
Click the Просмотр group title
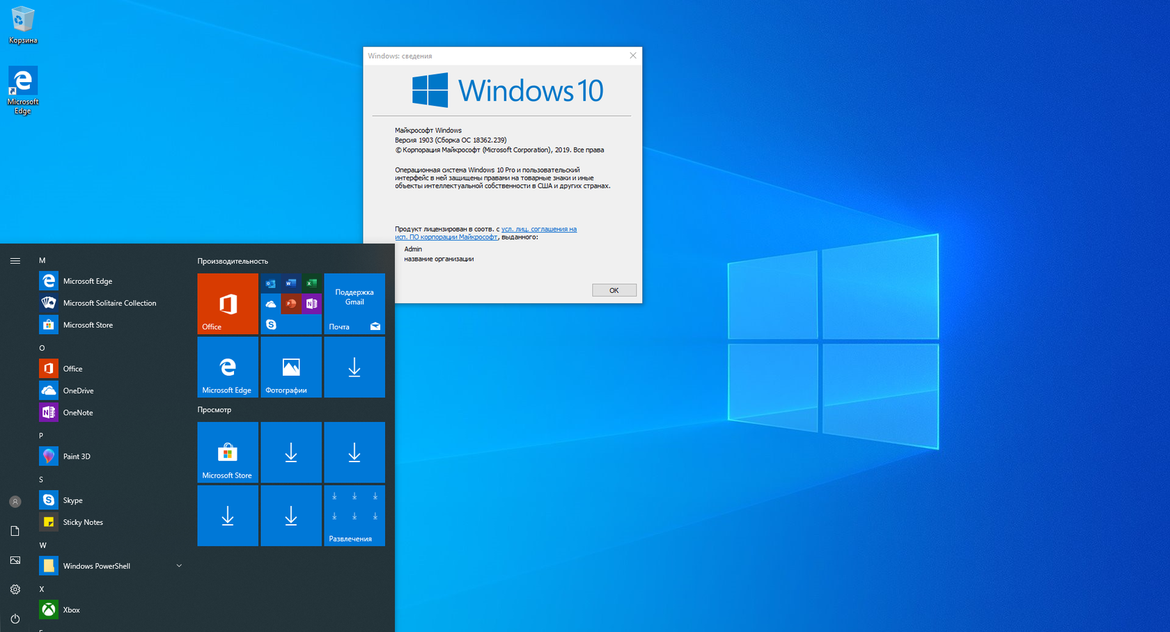[x=214, y=409]
